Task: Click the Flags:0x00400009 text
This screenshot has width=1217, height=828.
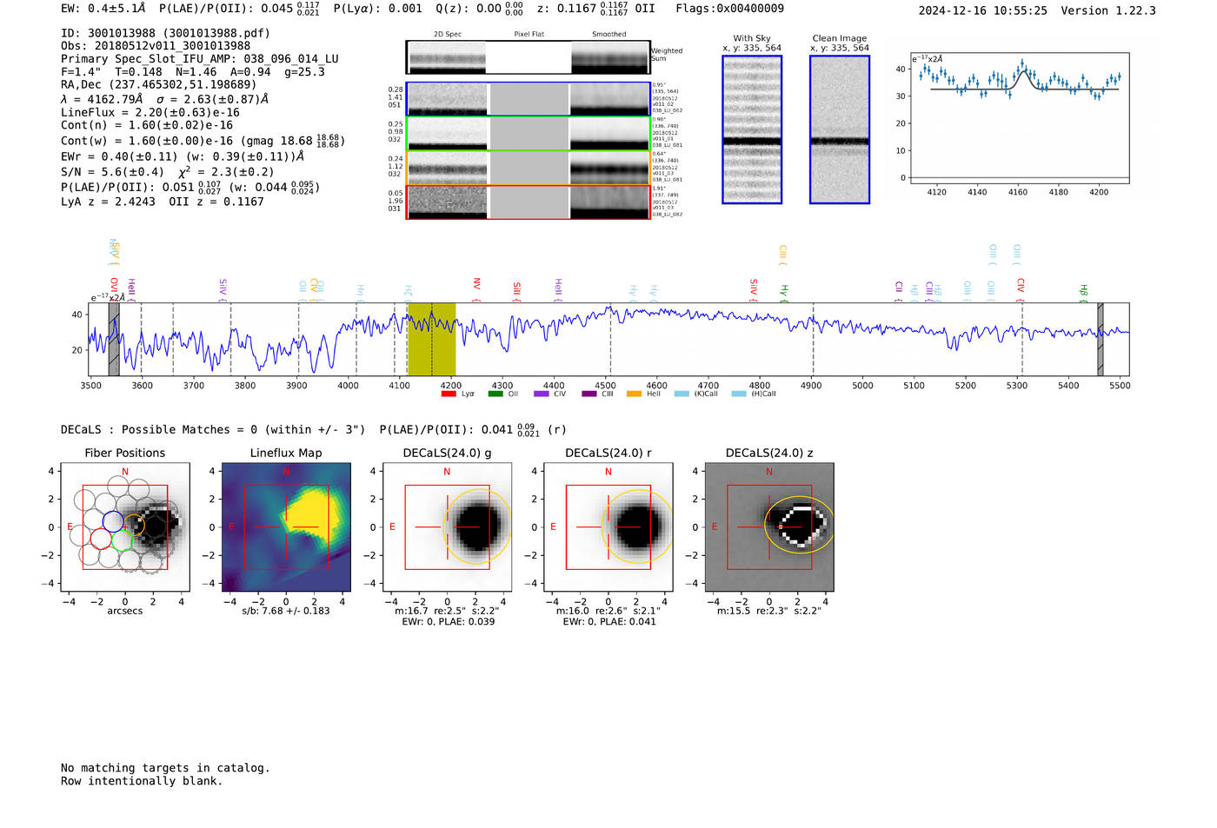Action: [729, 8]
